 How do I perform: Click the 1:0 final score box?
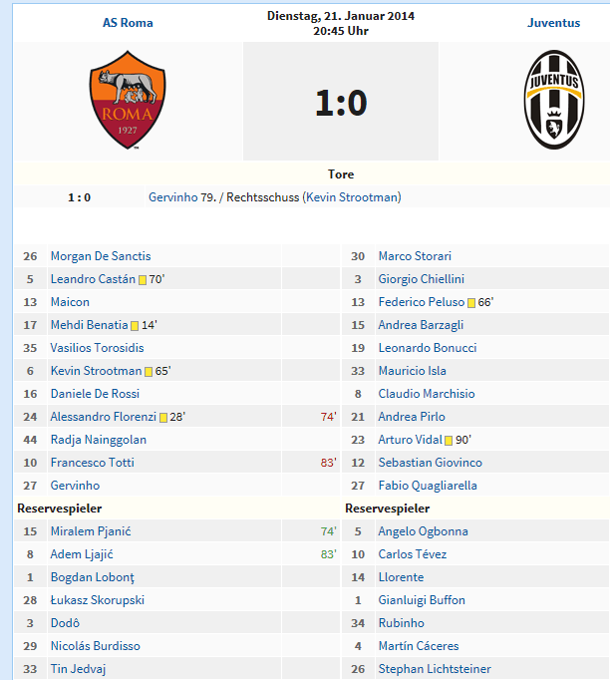(341, 103)
